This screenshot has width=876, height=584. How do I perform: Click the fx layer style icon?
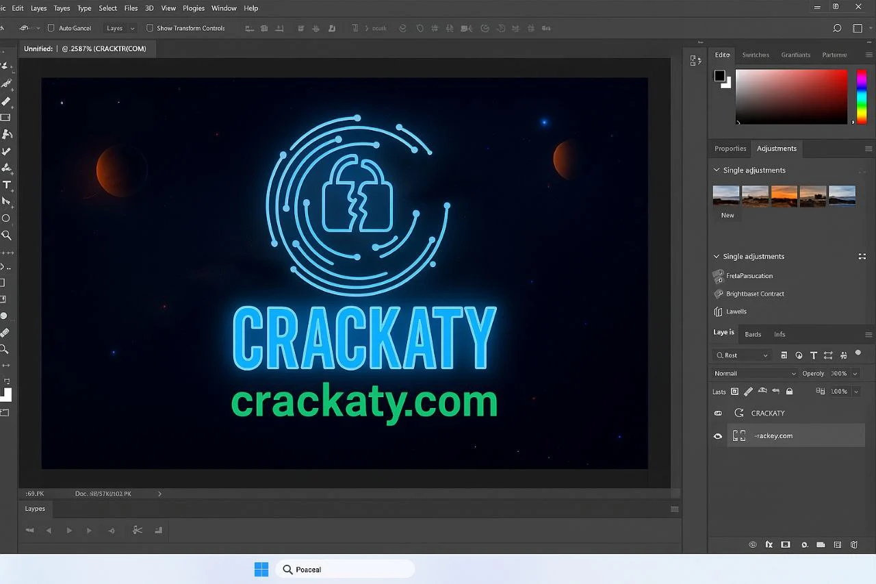click(769, 545)
